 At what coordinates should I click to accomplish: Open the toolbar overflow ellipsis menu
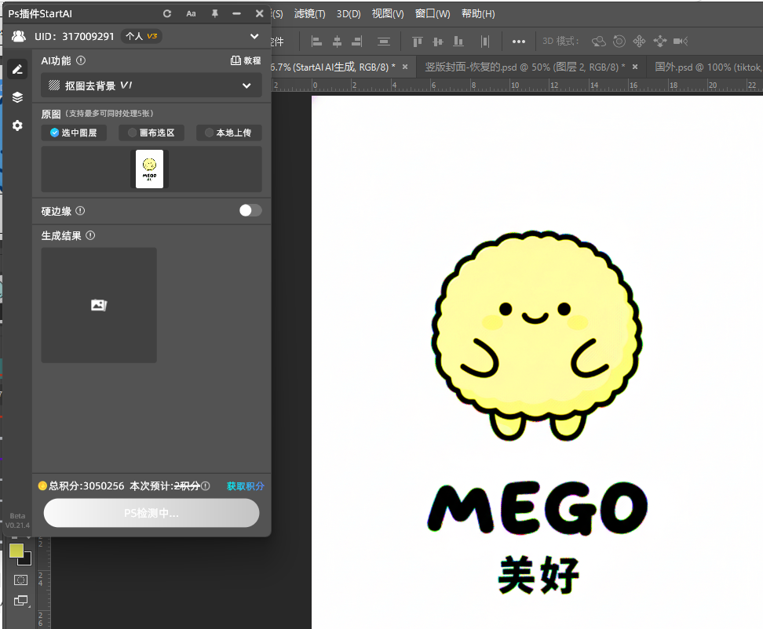(519, 42)
